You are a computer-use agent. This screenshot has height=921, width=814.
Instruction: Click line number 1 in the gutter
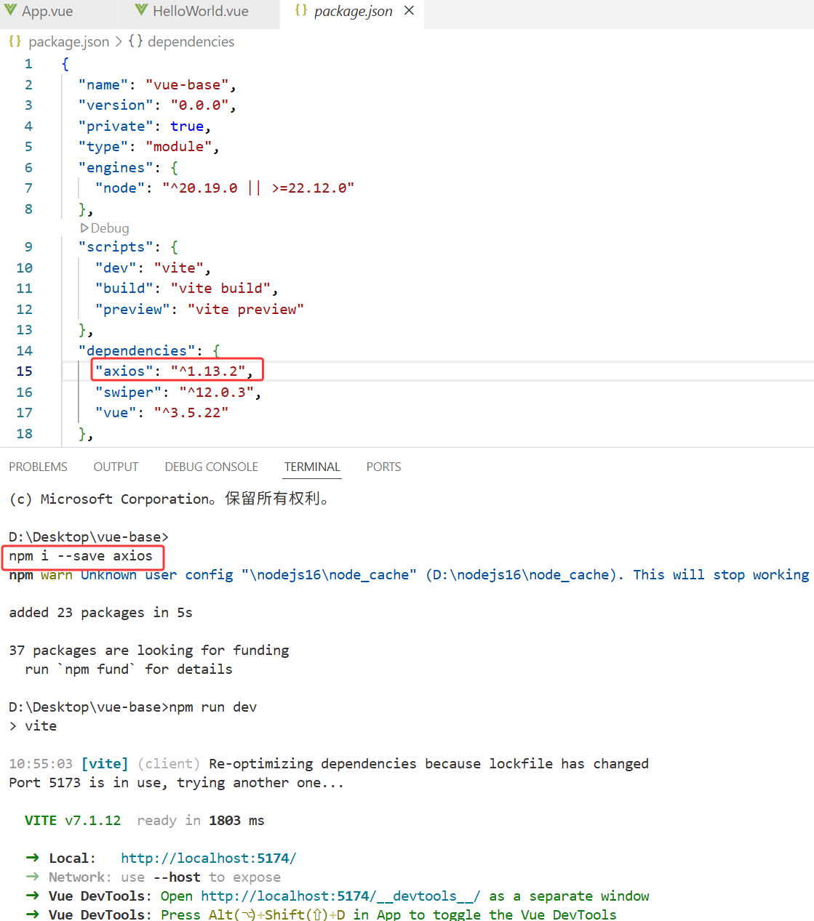(x=28, y=64)
